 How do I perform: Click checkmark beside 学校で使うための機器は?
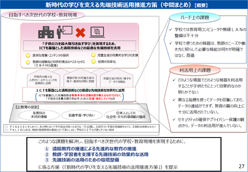[171, 43]
